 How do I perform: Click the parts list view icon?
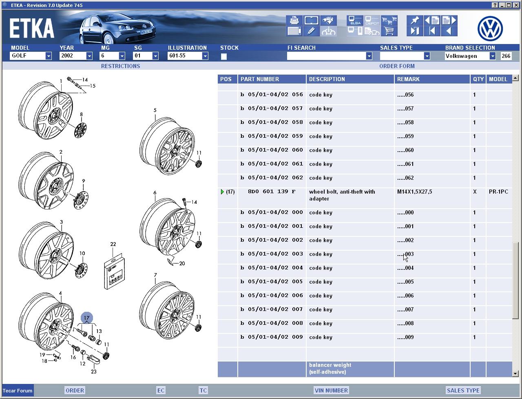(x=294, y=31)
